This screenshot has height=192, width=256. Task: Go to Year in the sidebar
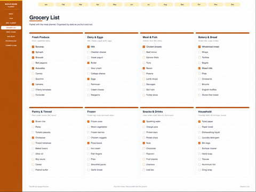pyautogui.click(x=11, y=19)
